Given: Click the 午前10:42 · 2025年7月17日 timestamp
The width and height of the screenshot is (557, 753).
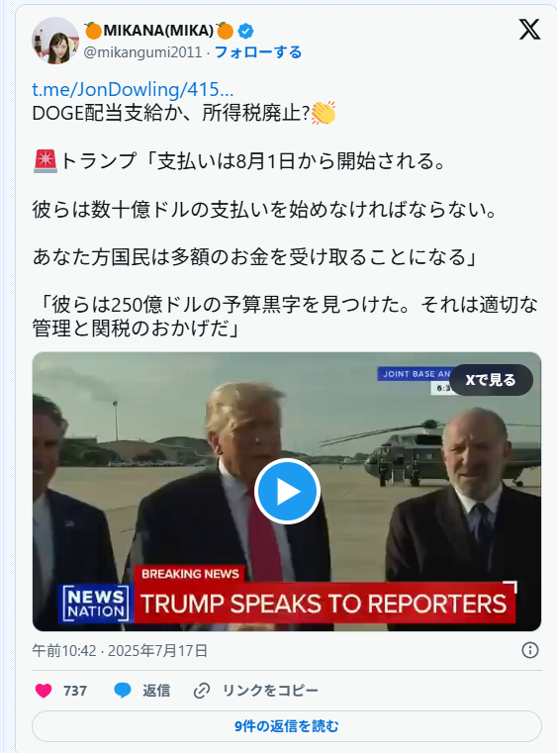Looking at the screenshot, I should tap(120, 651).
